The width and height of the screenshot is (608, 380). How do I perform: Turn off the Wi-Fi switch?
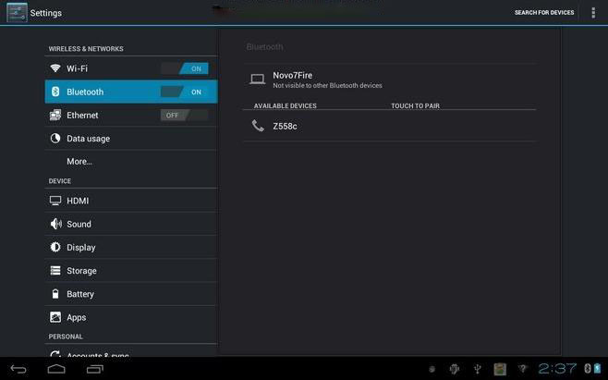coord(185,68)
